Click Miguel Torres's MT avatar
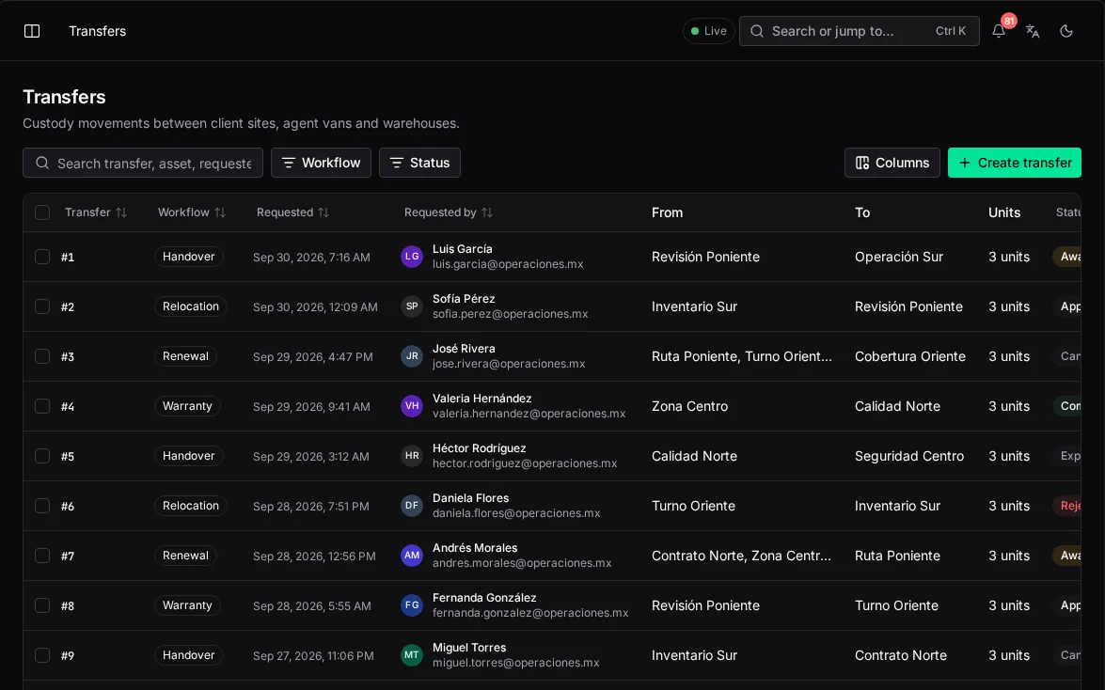 point(412,655)
